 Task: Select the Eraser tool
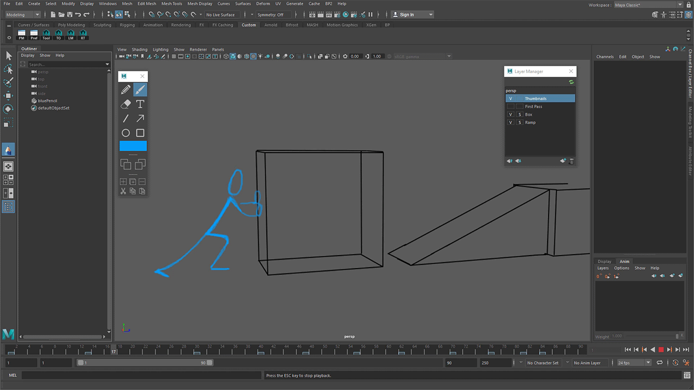tap(126, 104)
